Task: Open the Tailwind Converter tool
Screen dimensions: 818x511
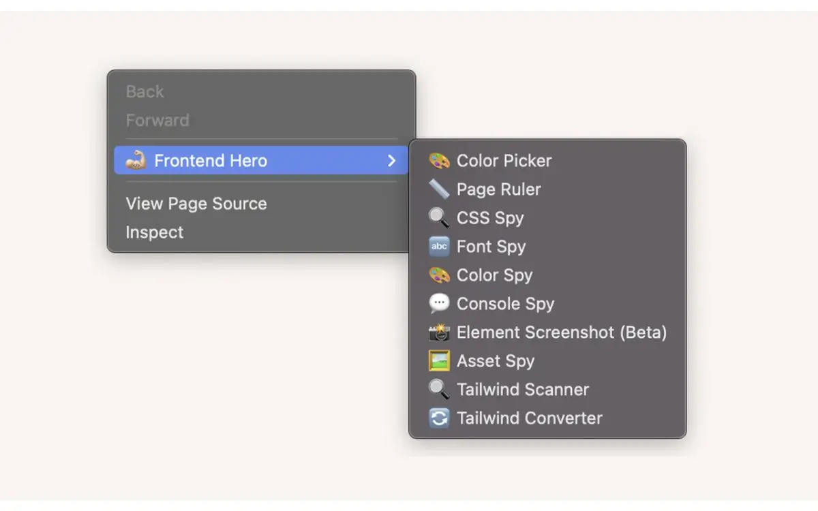Action: tap(530, 418)
